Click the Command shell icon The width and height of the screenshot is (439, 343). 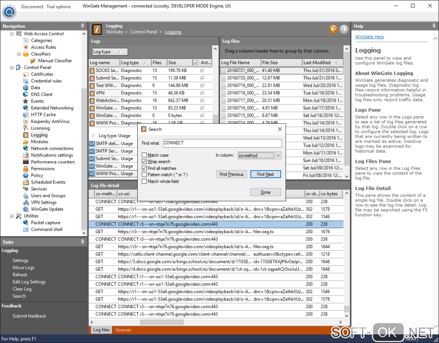[x=26, y=229]
